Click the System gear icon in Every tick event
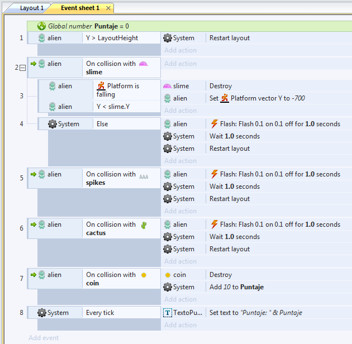The height and width of the screenshot is (344, 352). [x=42, y=313]
